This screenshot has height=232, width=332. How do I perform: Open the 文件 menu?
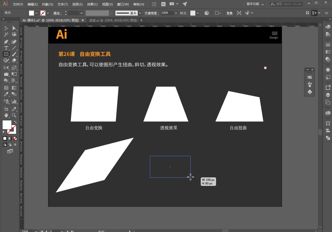[x=17, y=4]
